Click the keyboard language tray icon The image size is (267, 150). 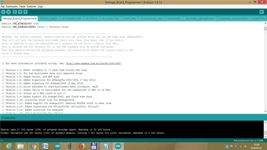point(227,146)
